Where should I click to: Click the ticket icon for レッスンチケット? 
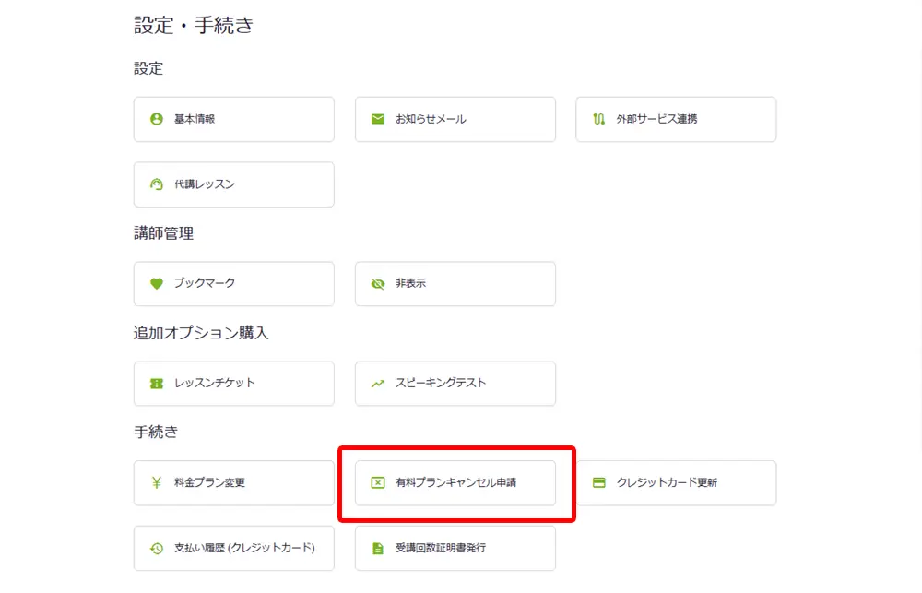[157, 384]
